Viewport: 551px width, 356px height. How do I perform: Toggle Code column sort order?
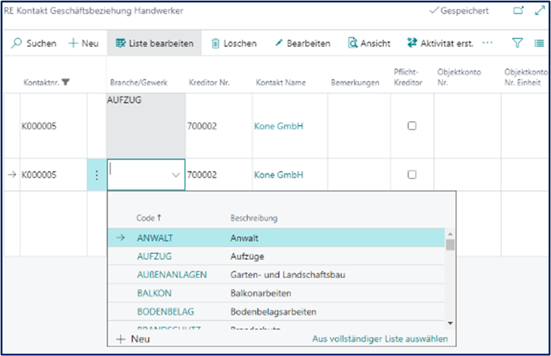point(148,218)
